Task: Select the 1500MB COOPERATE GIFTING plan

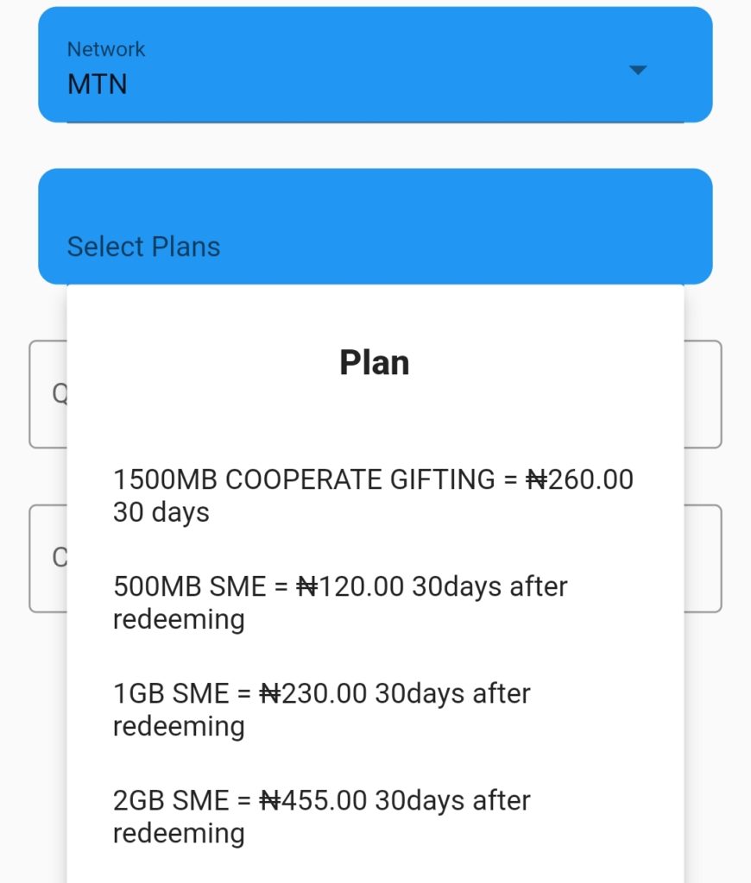Action: [373, 495]
